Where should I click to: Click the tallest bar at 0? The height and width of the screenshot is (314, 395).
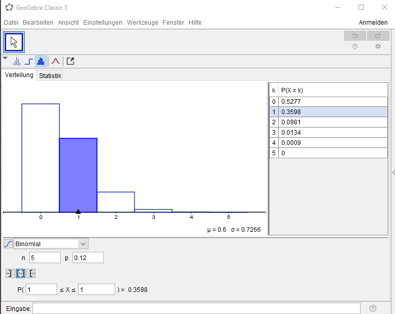pyautogui.click(x=41, y=158)
